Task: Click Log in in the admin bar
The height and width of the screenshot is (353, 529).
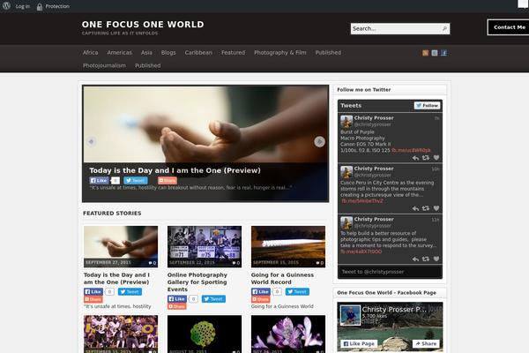Action: 23,6
